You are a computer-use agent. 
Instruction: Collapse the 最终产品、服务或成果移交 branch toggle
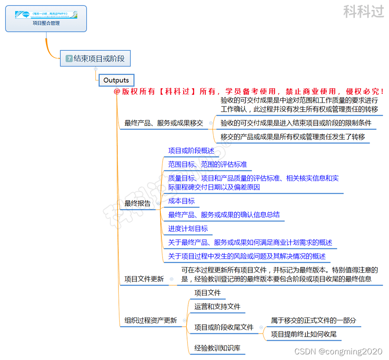[x=210, y=122]
